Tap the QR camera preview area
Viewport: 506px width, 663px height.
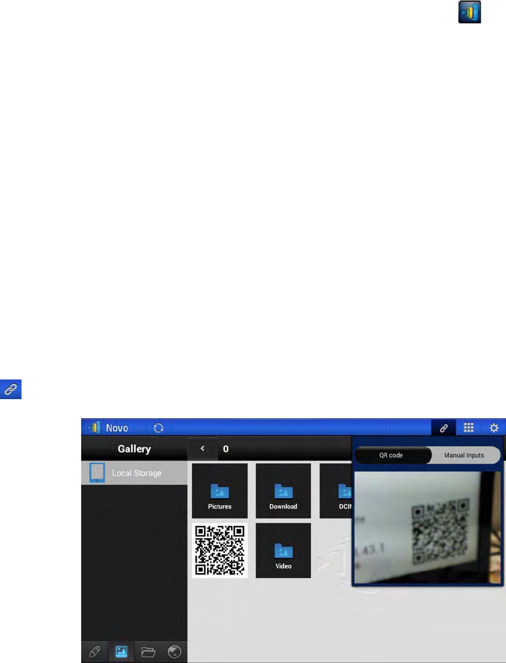(x=427, y=527)
